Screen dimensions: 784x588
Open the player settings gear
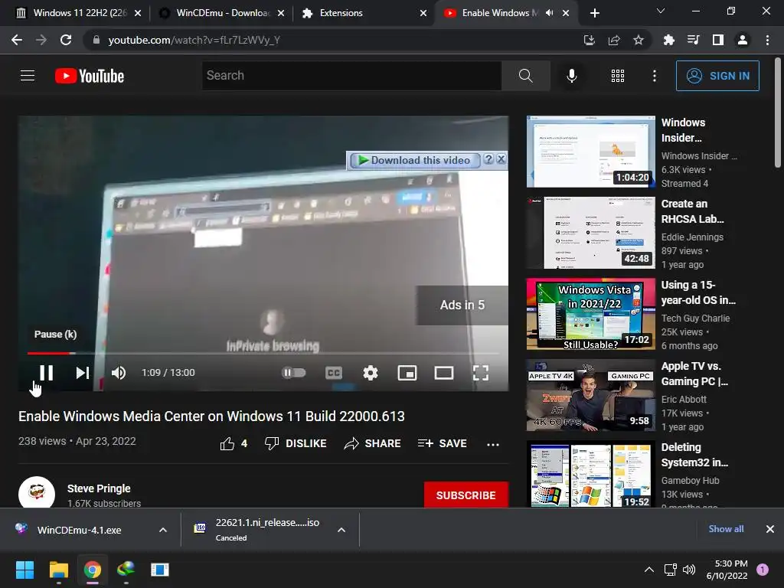click(370, 373)
